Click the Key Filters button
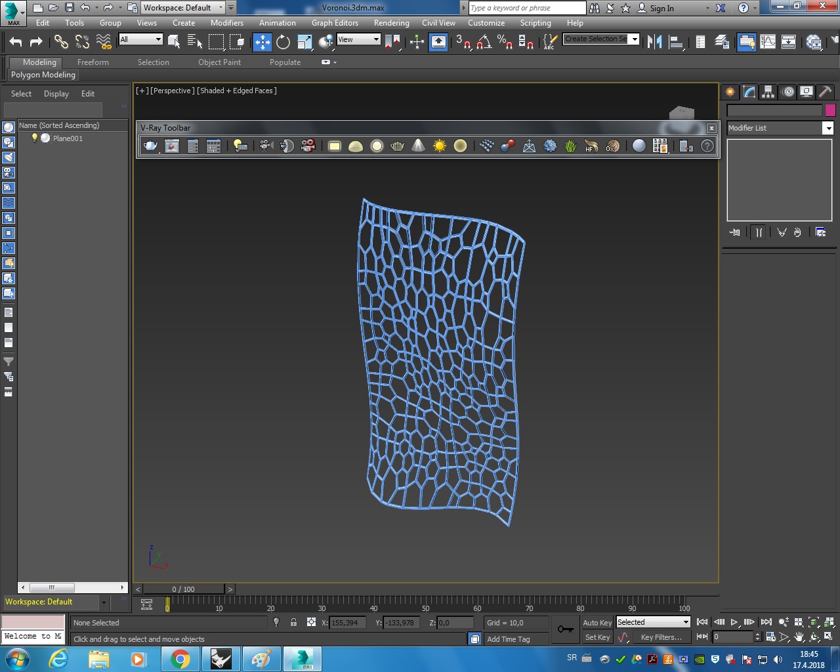 [661, 637]
